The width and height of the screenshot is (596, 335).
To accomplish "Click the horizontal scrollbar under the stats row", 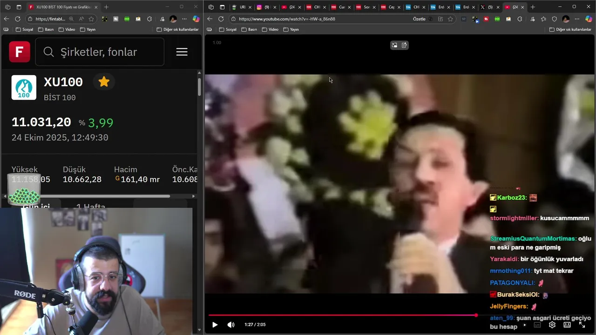I will [x=88, y=196].
